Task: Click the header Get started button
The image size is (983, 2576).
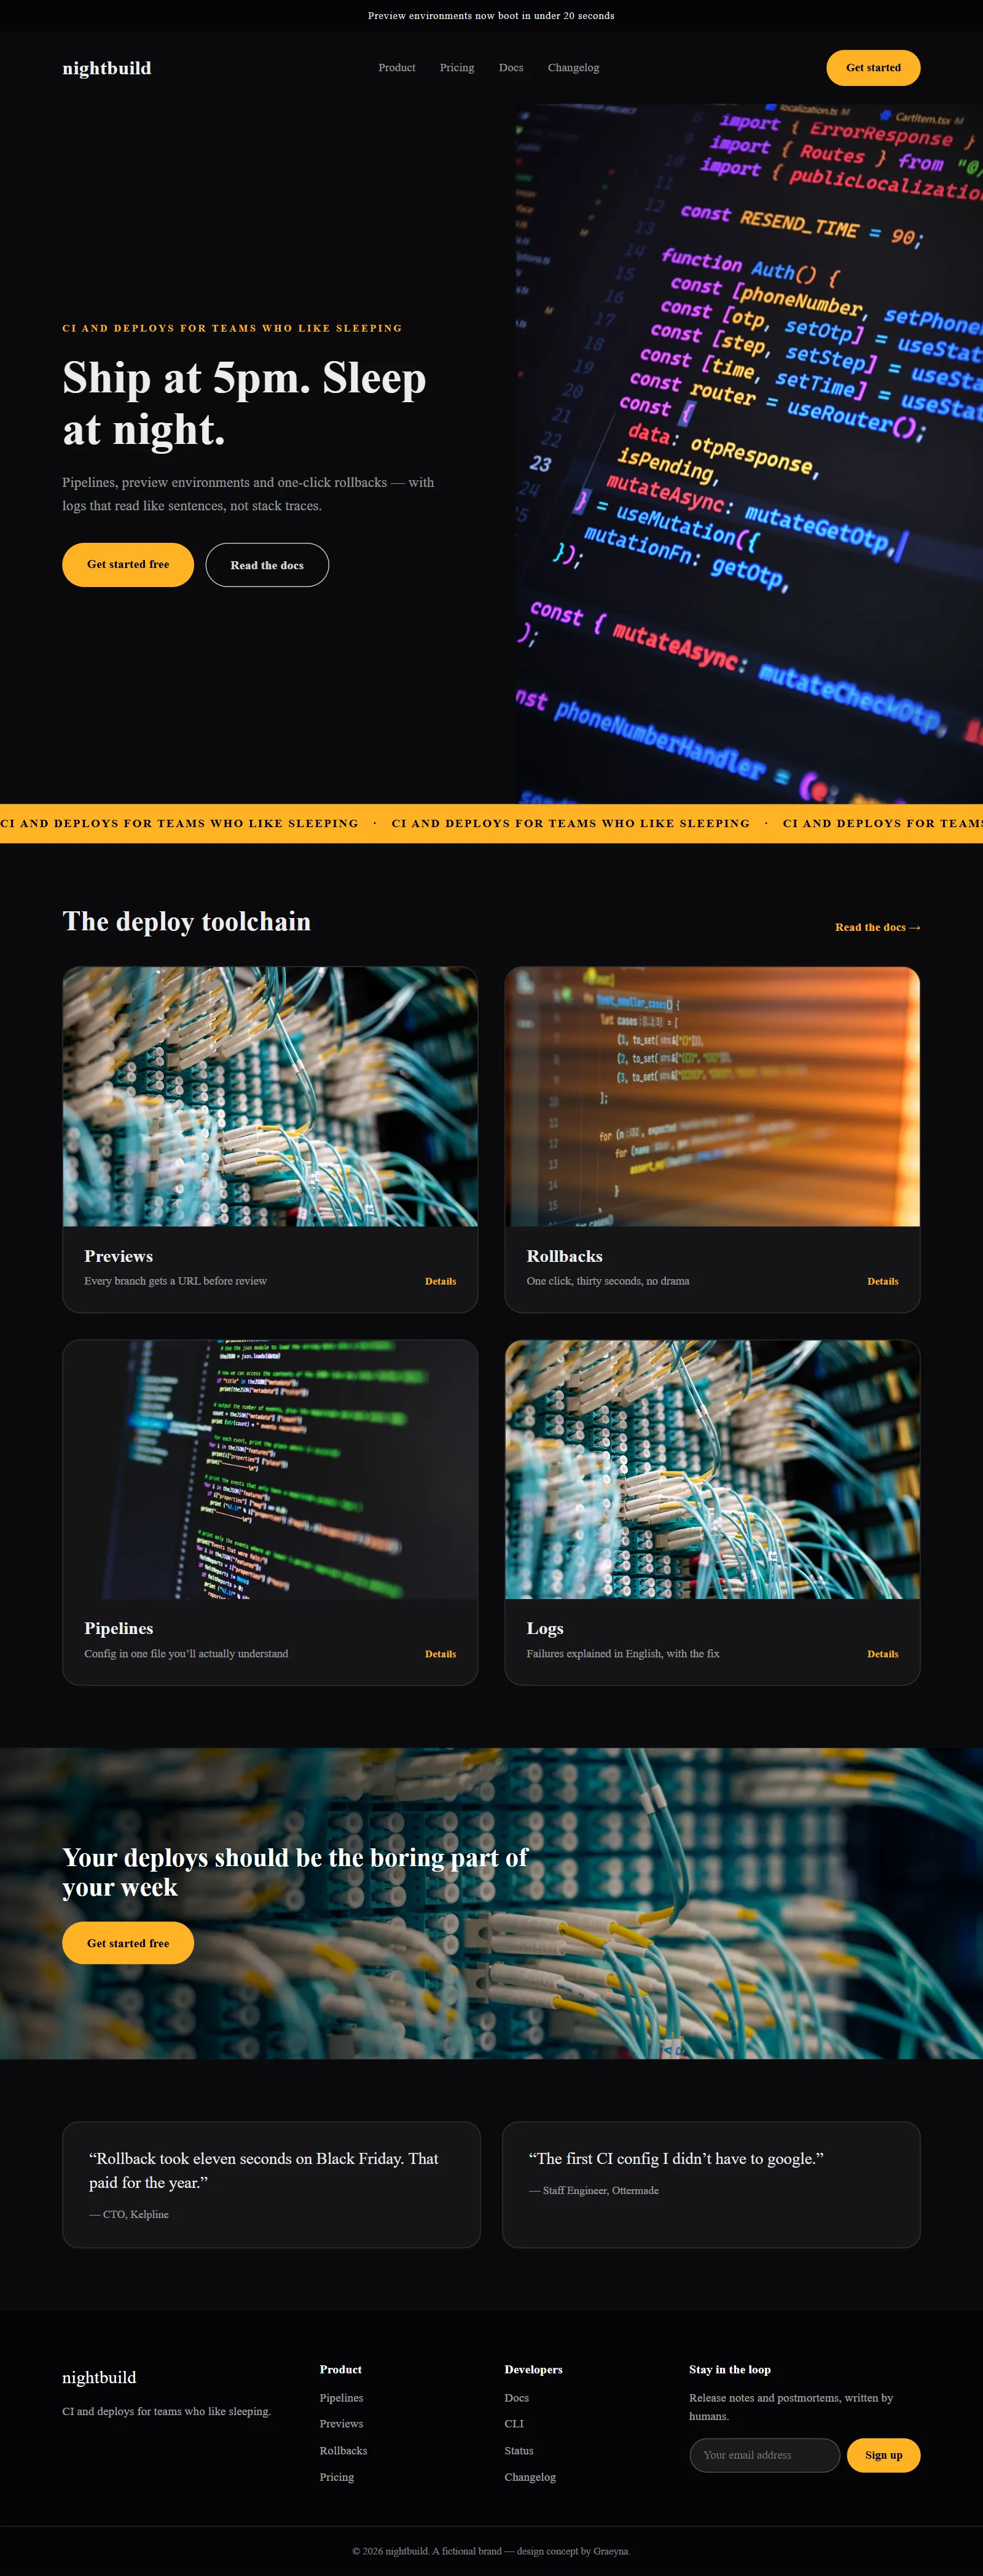Action: coord(873,68)
